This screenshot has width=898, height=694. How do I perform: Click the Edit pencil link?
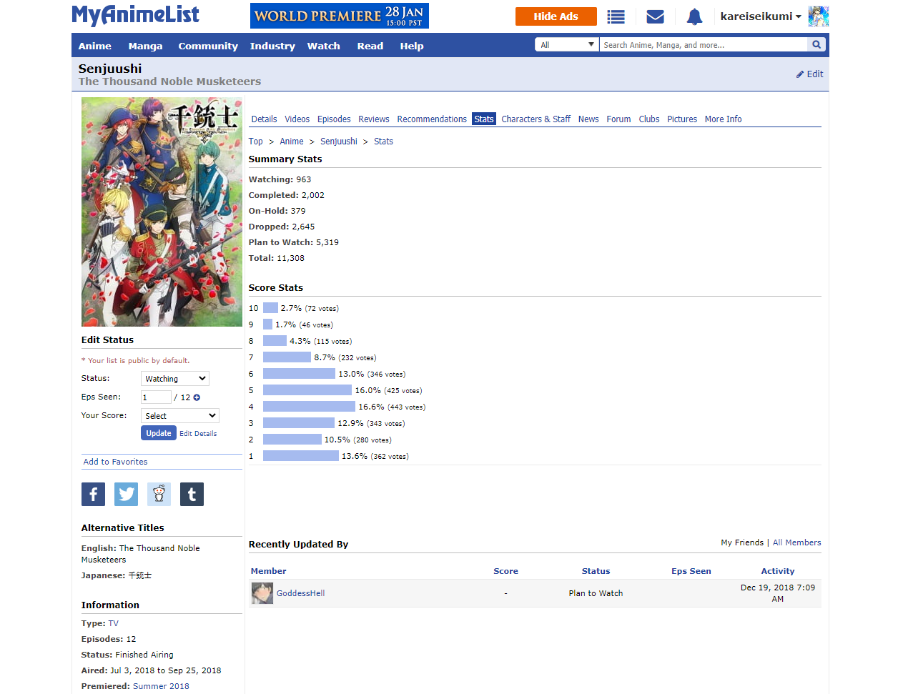(809, 74)
